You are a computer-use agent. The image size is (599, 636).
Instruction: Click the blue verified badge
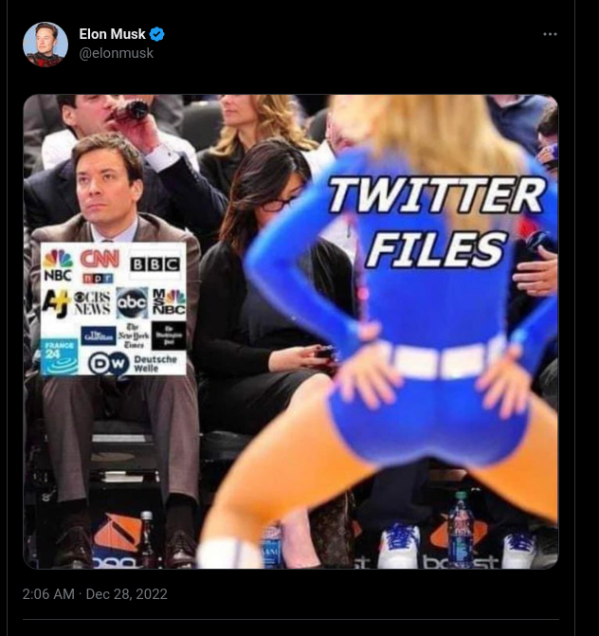pyautogui.click(x=157, y=34)
